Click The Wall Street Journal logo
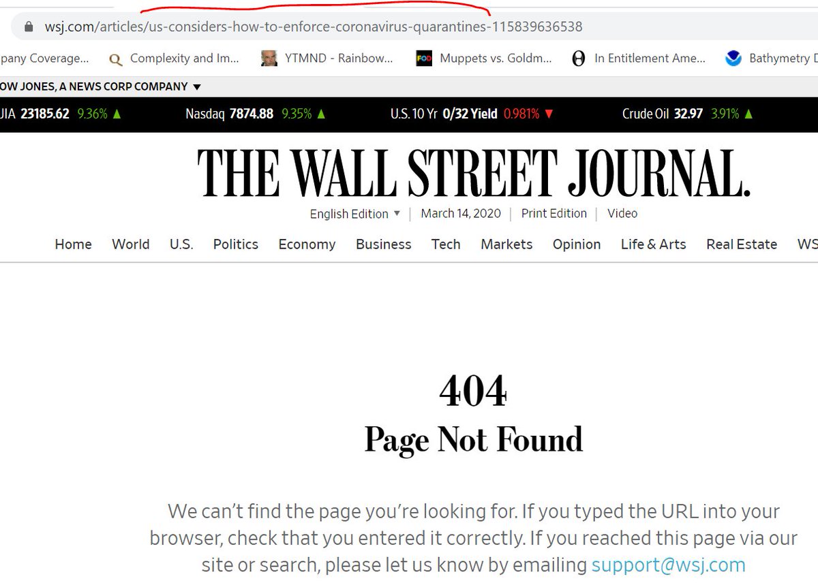 pos(474,172)
